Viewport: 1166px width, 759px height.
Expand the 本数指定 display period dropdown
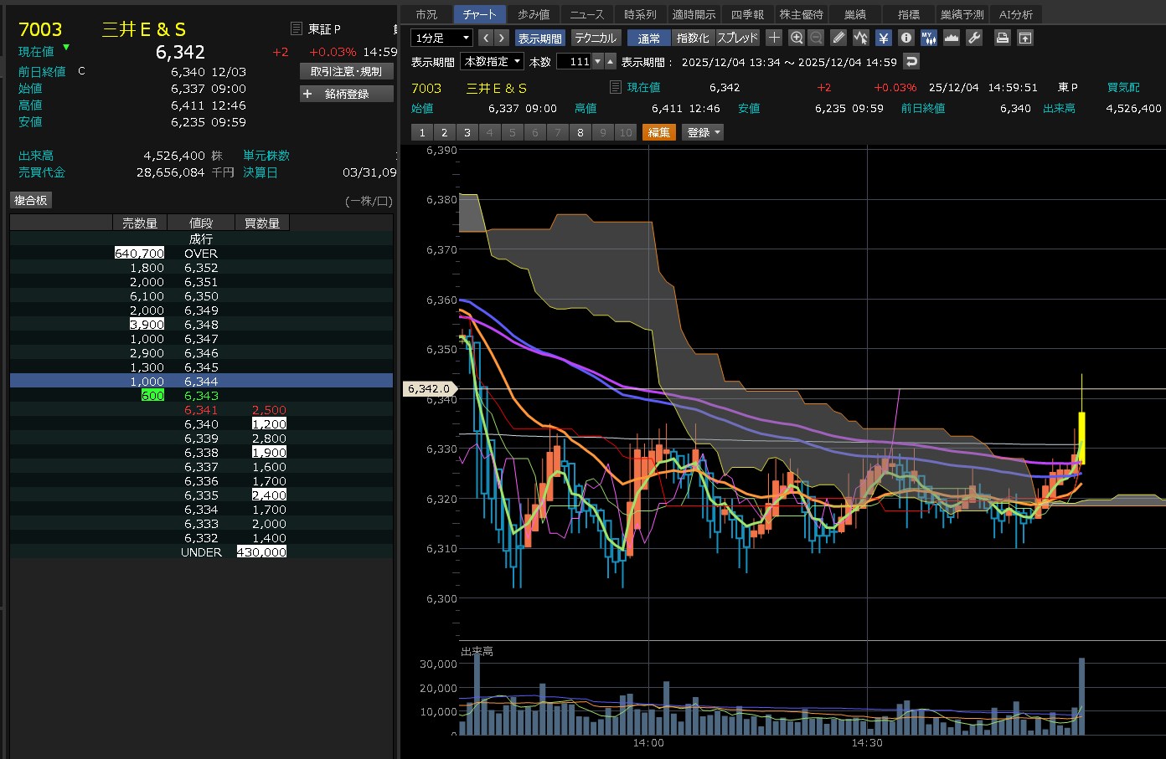(x=493, y=61)
